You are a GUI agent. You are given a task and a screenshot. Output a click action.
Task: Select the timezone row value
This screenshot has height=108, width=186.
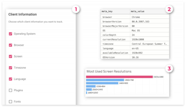[x=149, y=44]
